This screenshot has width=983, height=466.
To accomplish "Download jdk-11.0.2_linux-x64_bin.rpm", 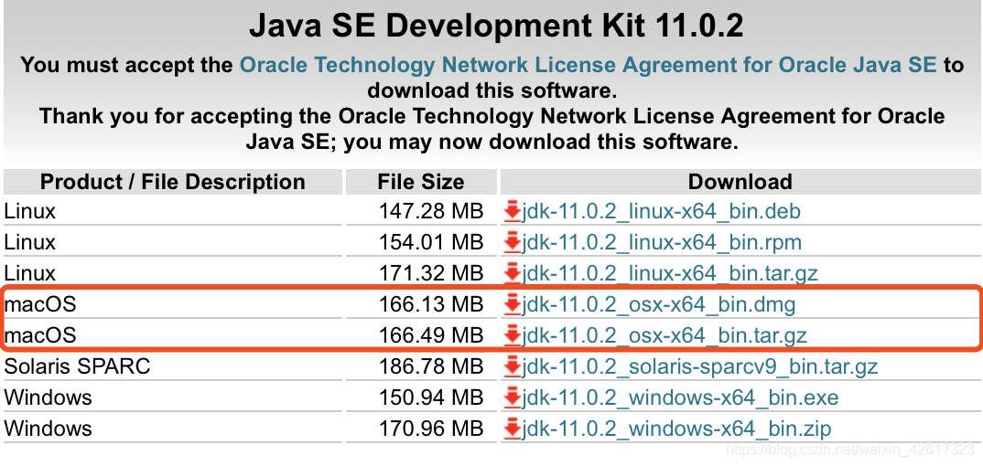I will (x=662, y=242).
